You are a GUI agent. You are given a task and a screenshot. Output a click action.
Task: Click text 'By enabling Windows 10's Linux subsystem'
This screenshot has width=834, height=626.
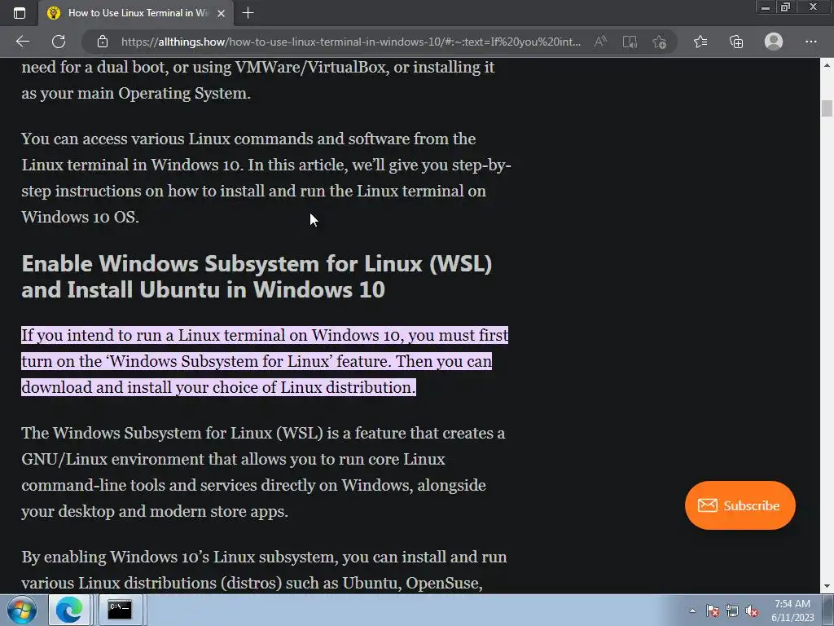(x=178, y=557)
